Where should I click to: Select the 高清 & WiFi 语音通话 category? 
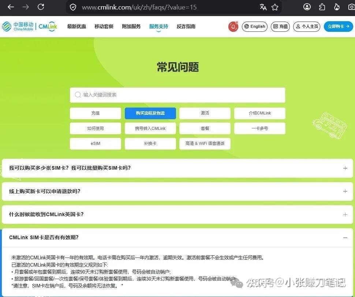(205, 143)
